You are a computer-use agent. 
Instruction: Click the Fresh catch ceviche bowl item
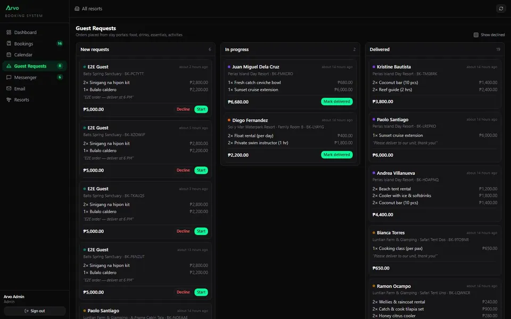[x=254, y=83]
